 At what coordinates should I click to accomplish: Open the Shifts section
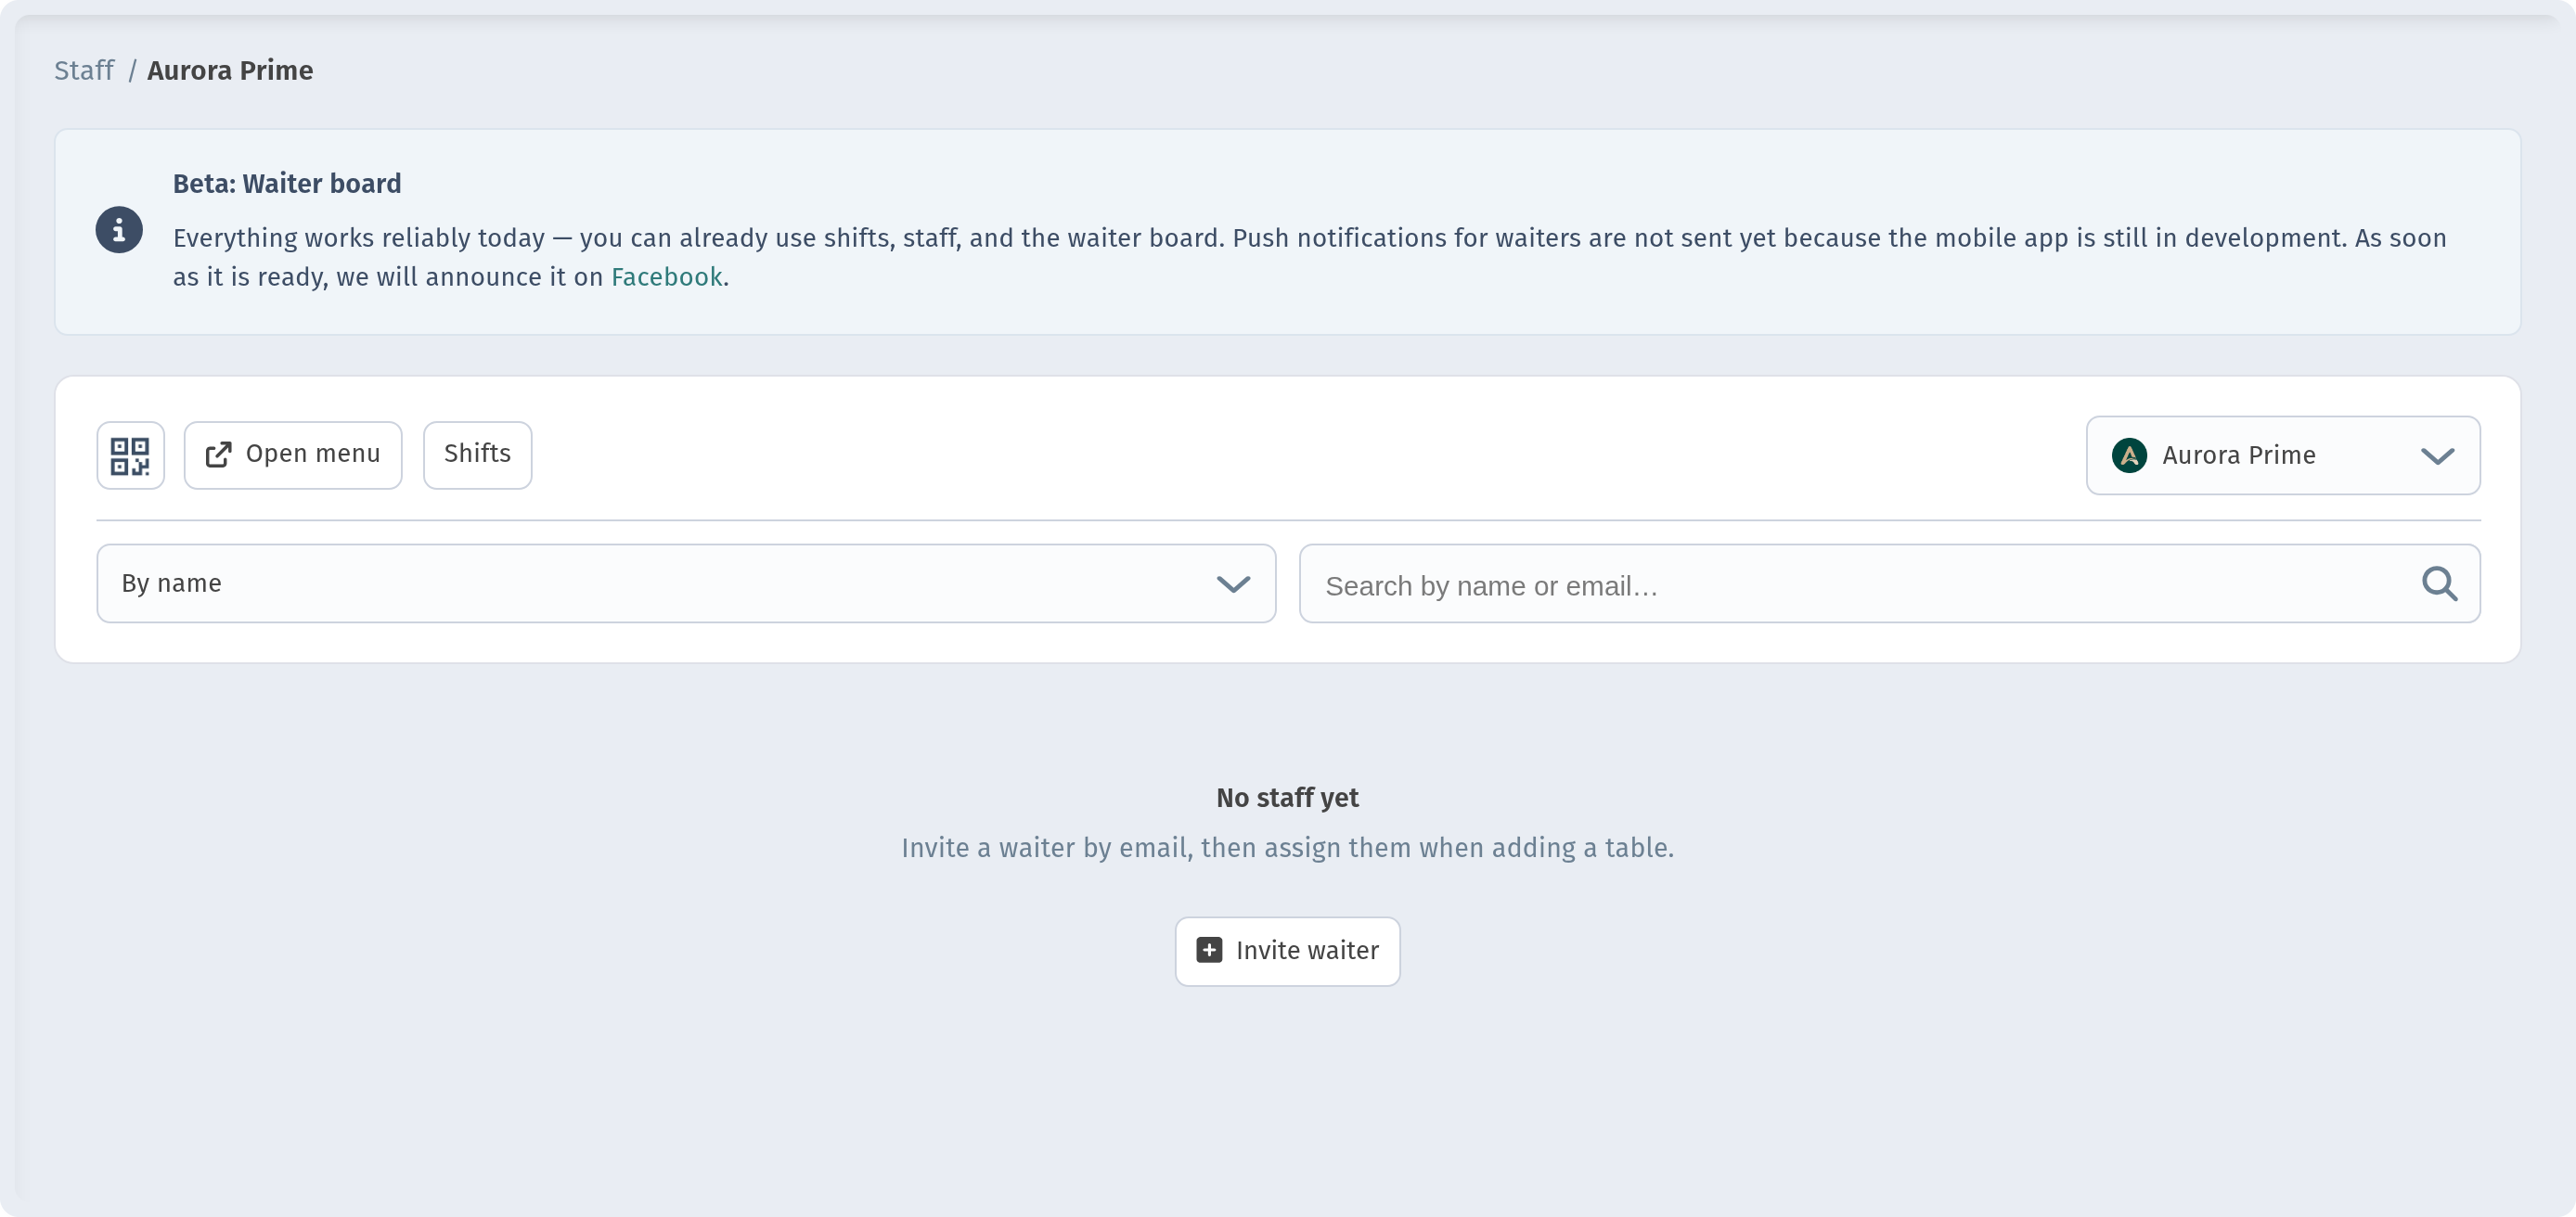pyautogui.click(x=477, y=455)
